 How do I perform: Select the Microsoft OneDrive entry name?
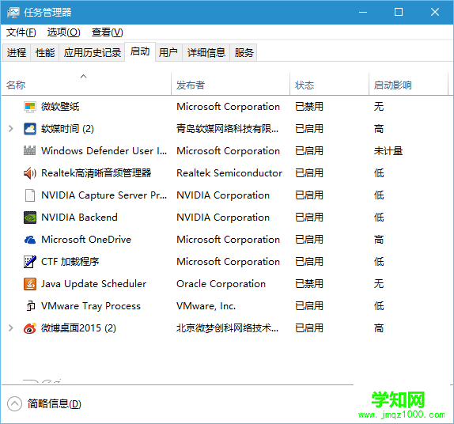click(86, 240)
